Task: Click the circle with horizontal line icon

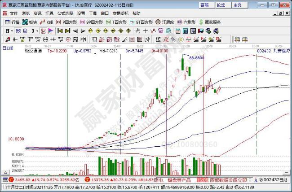Action: pos(45,39)
